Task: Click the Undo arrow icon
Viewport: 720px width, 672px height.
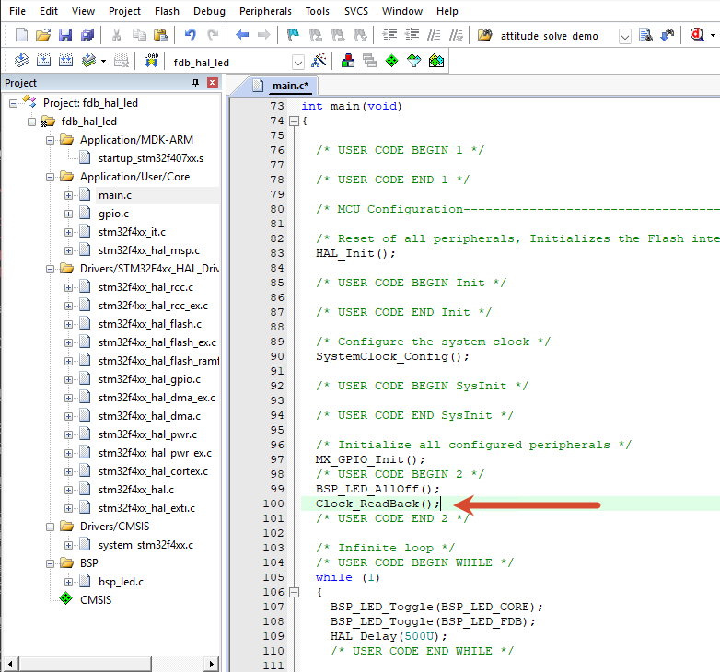Action: [x=190, y=35]
